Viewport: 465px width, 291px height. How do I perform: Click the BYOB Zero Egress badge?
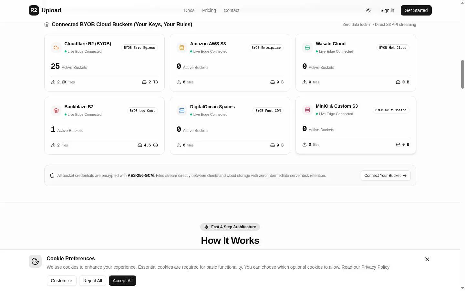point(139,48)
